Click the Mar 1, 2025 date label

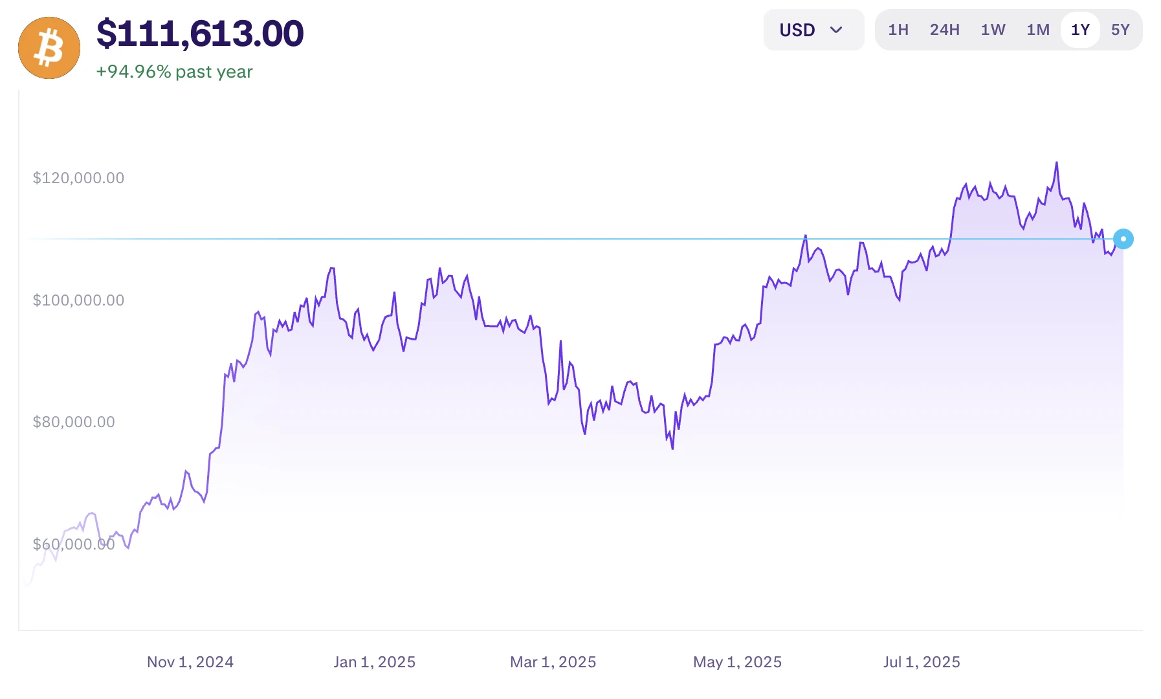[553, 662]
